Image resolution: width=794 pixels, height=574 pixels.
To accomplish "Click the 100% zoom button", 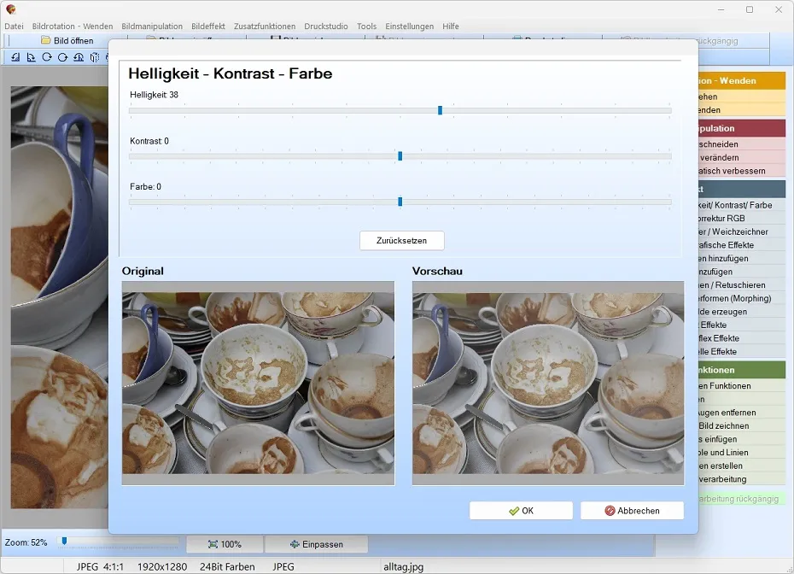I will point(225,544).
